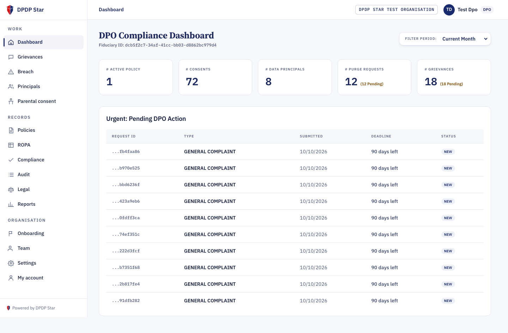Click the DPDP Star Test Organisation button

(397, 10)
